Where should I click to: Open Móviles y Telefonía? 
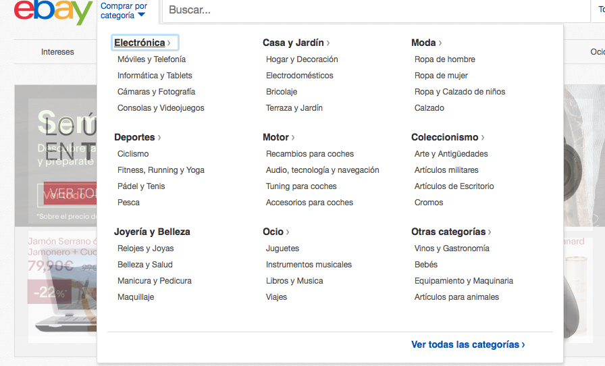[152, 59]
